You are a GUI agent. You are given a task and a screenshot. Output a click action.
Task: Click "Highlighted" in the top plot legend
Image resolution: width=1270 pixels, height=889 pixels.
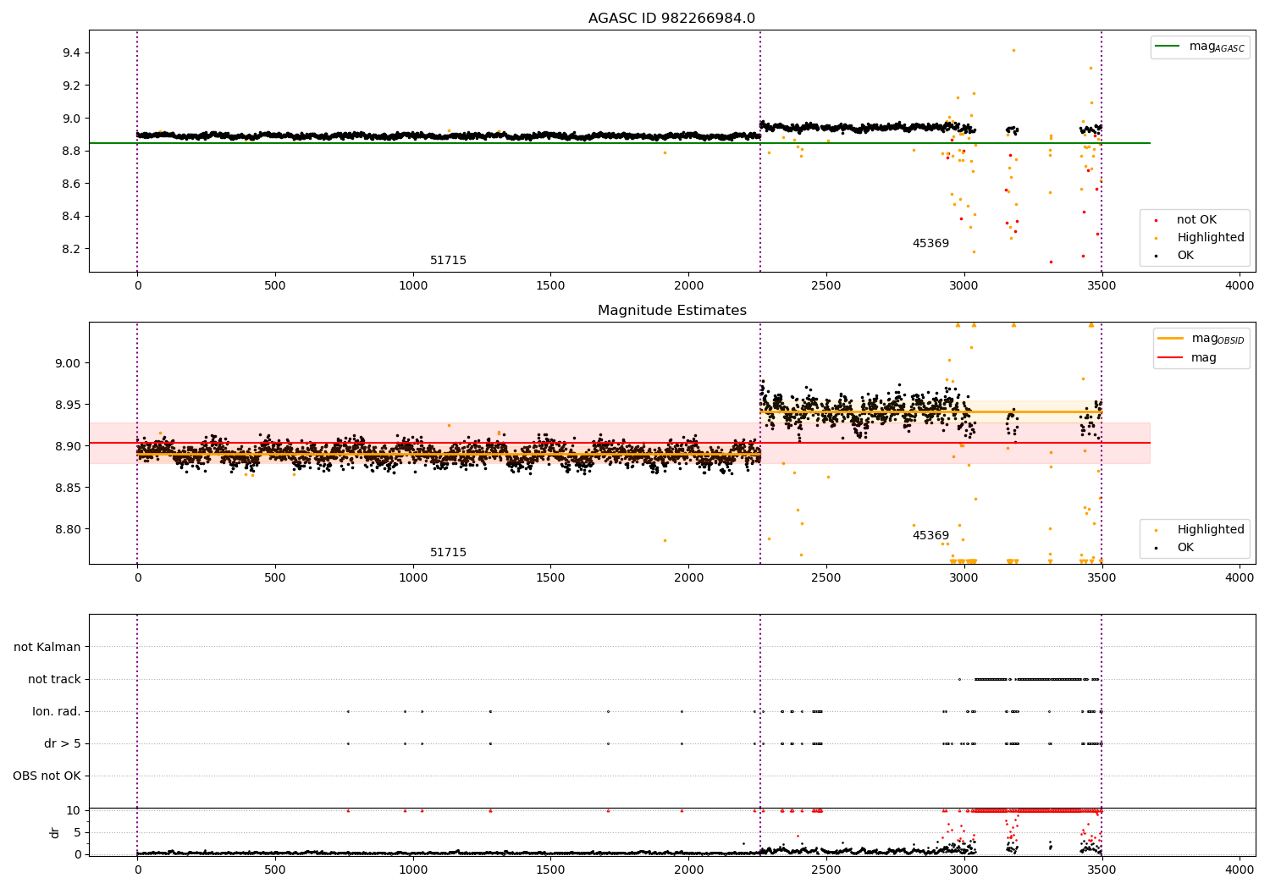[1211, 238]
